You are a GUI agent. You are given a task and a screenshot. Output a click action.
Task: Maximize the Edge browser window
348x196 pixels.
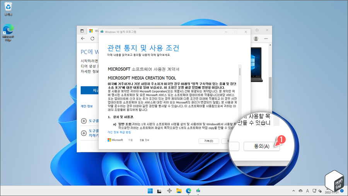(x=257, y=30)
